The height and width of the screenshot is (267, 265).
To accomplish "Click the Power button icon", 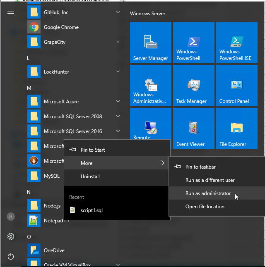I will 11,256.
